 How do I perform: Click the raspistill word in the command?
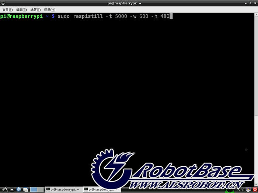point(88,16)
